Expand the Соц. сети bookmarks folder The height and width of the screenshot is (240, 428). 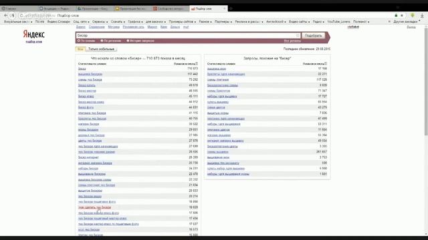(81, 21)
